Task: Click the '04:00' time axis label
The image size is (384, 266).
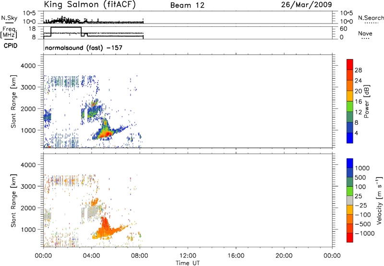Action: (92, 256)
